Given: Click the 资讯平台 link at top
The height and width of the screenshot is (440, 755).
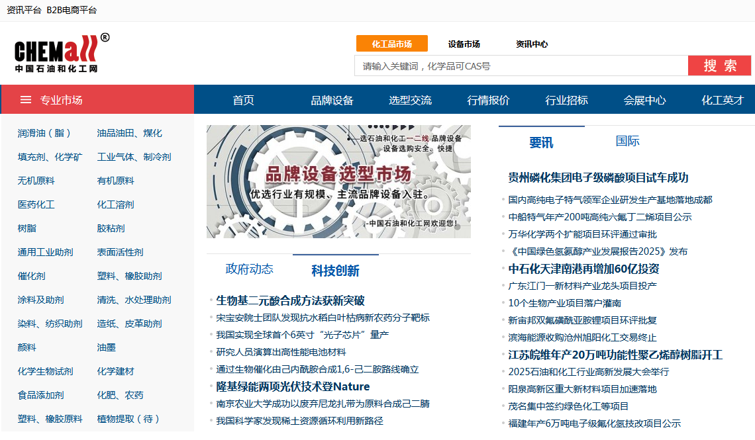Looking at the screenshot, I should [23, 9].
